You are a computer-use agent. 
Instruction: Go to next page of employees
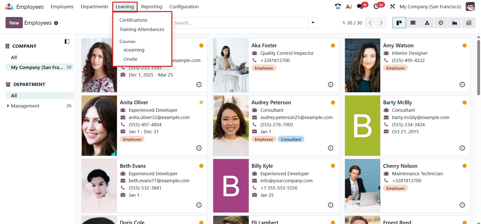(381, 23)
